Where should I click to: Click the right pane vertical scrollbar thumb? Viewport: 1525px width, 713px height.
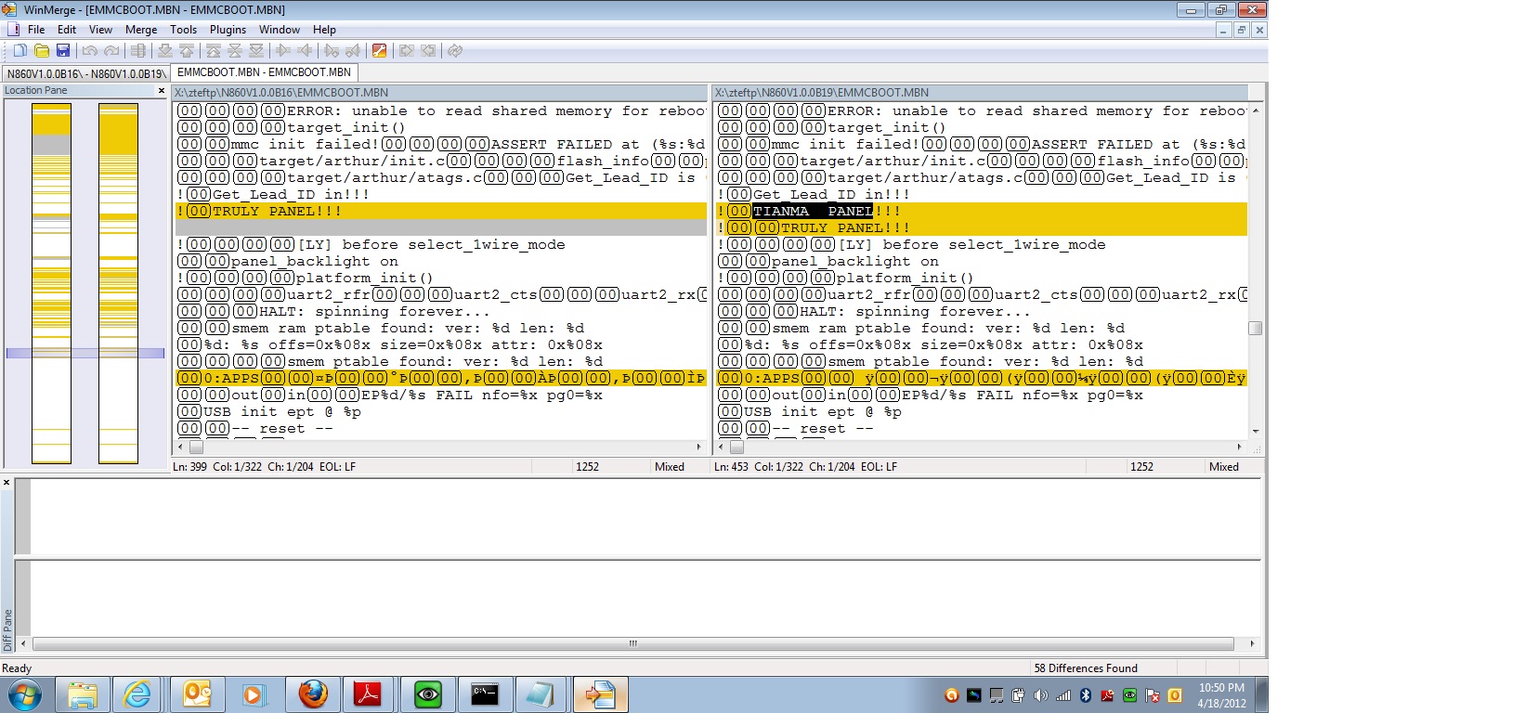pos(1255,328)
